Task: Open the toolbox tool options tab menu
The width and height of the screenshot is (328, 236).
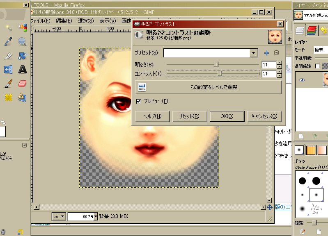Action: coord(25,145)
